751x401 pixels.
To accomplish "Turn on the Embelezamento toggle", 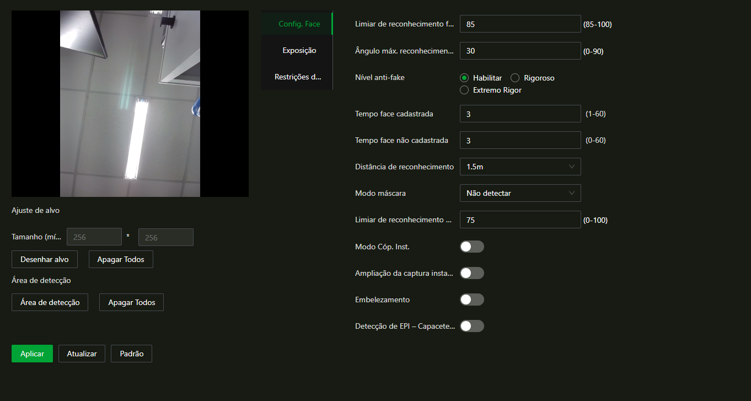I will tap(472, 300).
